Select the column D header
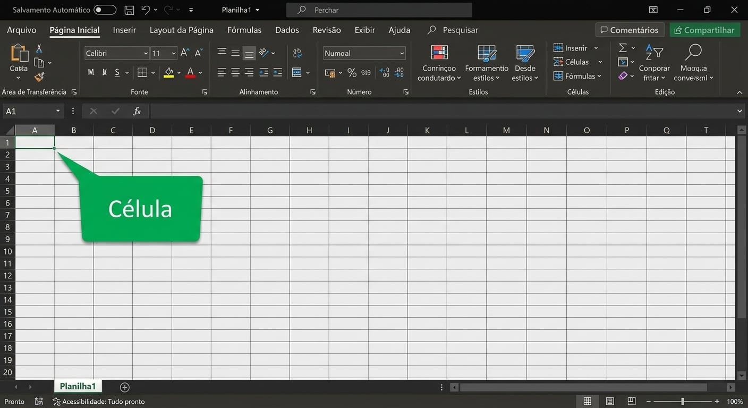This screenshot has height=408, width=748. (x=152, y=130)
